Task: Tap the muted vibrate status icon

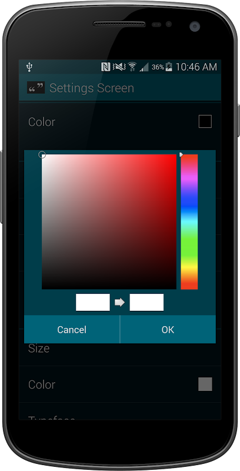Action: tap(119, 67)
